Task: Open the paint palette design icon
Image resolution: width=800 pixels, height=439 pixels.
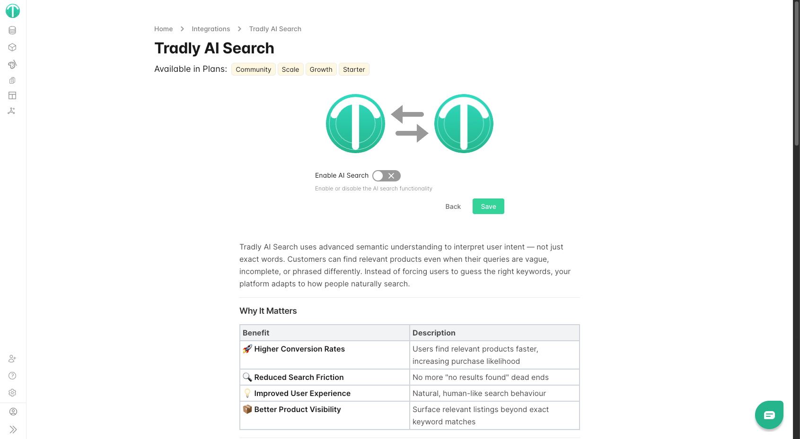Action: coord(12,64)
